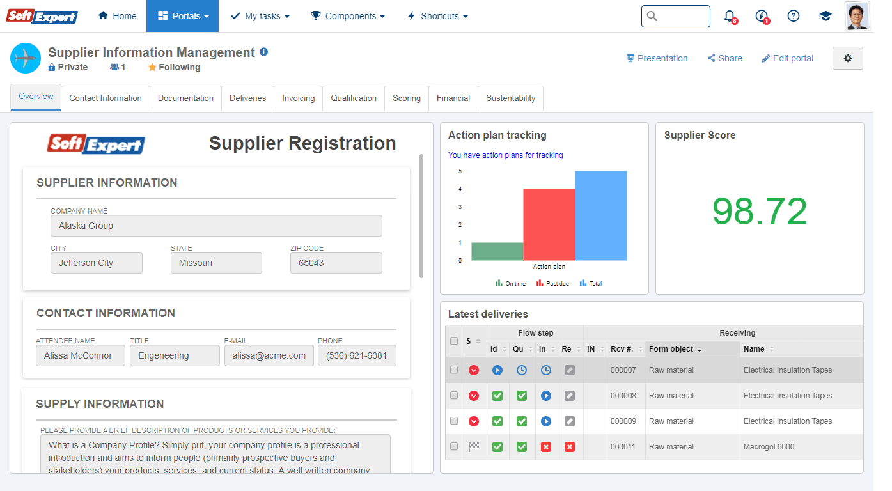The height and width of the screenshot is (491, 892).
Task: Click the clock icon under Qu for 000007
Action: click(x=521, y=370)
